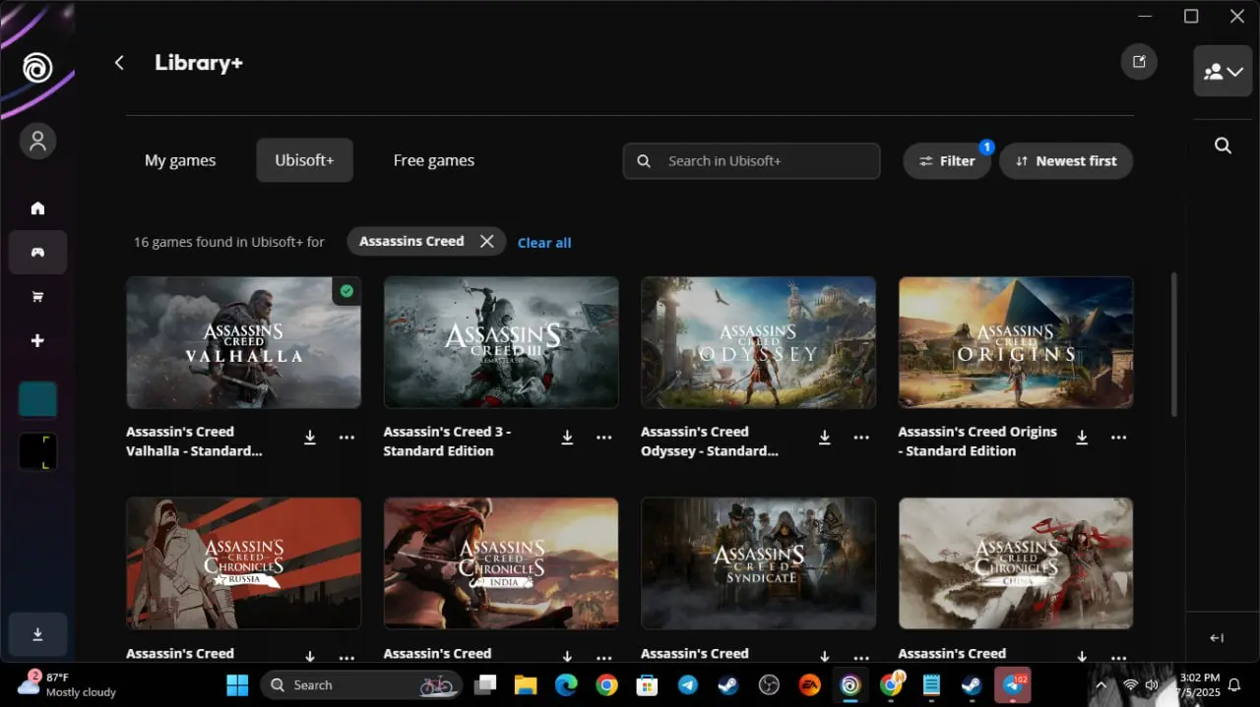Download Assassin's Creed Valhalla
Viewport: 1260px width, 707px height.
(x=309, y=438)
